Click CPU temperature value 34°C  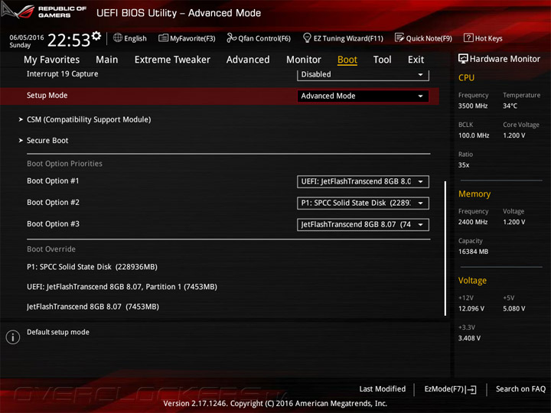(510, 106)
